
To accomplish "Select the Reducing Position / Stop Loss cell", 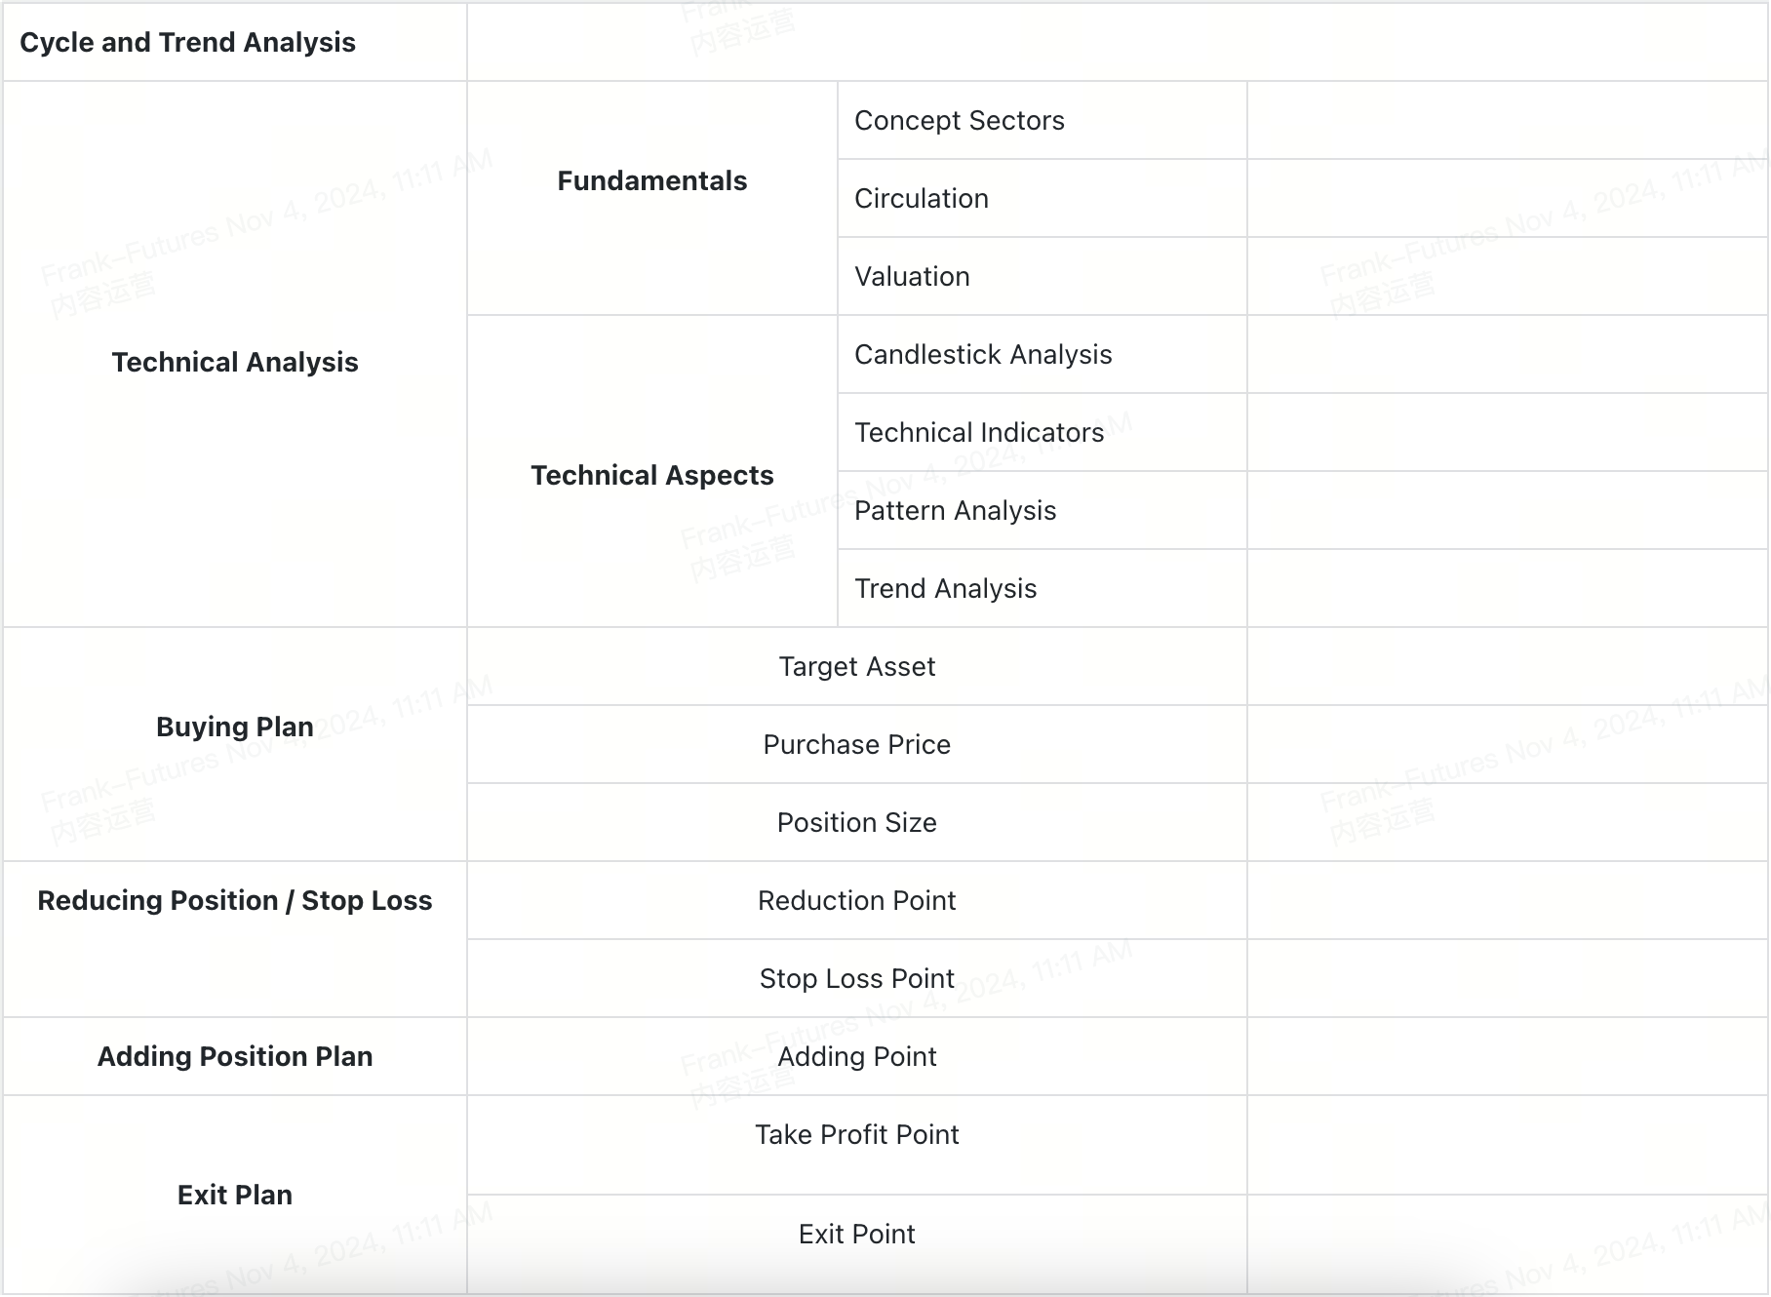I will pyautogui.click(x=234, y=901).
